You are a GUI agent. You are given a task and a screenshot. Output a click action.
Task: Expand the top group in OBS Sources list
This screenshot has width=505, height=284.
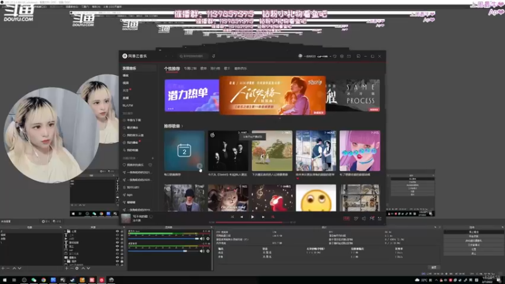(66, 231)
